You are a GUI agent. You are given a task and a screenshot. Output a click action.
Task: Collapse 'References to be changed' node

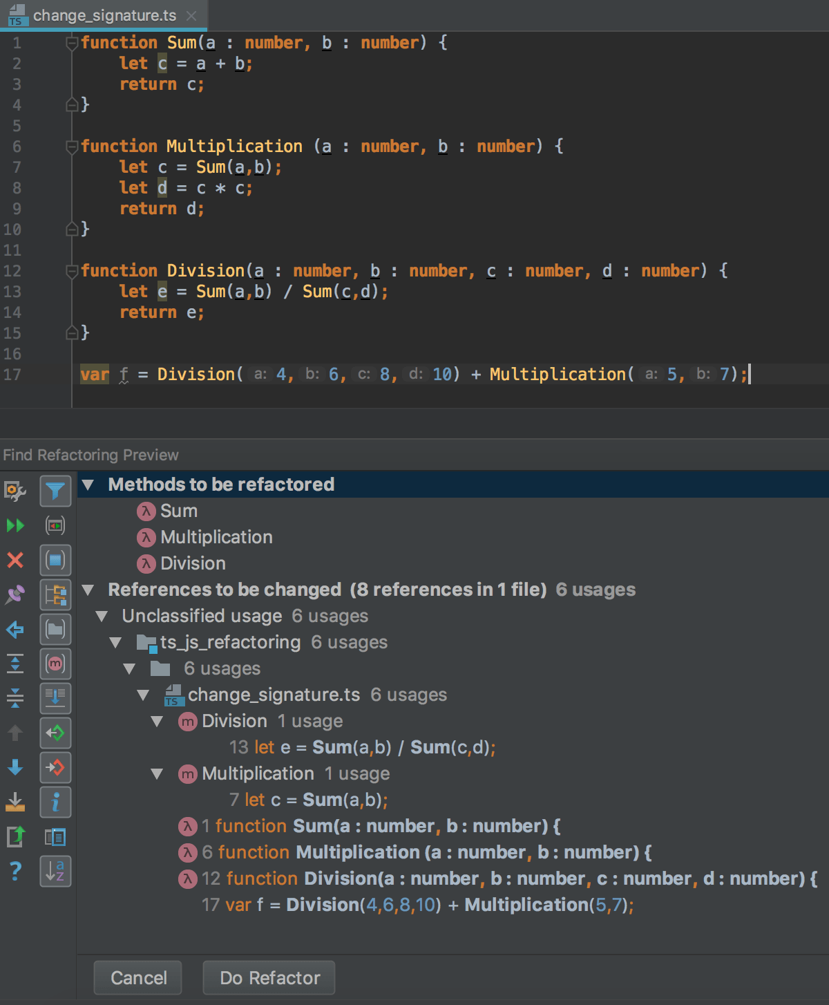[x=88, y=590]
